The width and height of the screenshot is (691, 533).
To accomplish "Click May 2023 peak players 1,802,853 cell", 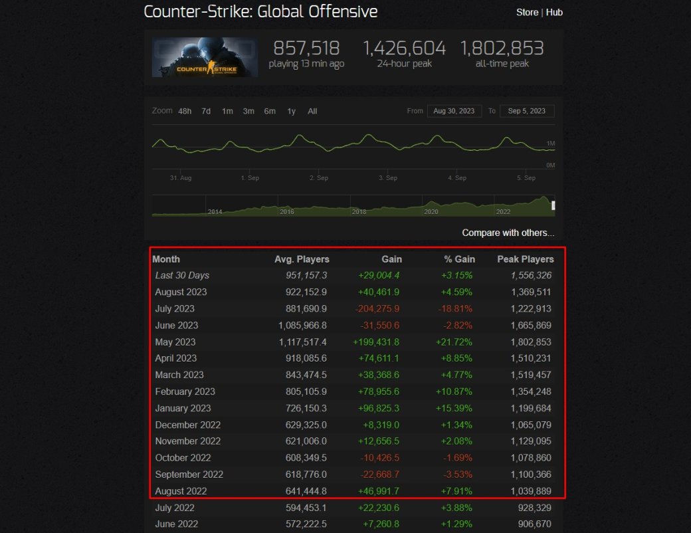I will (x=531, y=342).
